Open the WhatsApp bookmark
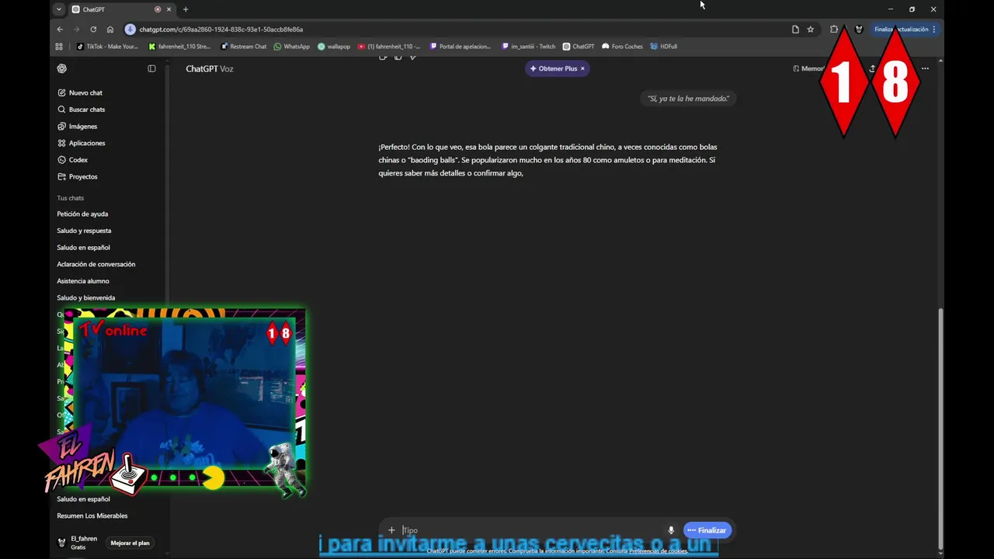 [x=291, y=47]
